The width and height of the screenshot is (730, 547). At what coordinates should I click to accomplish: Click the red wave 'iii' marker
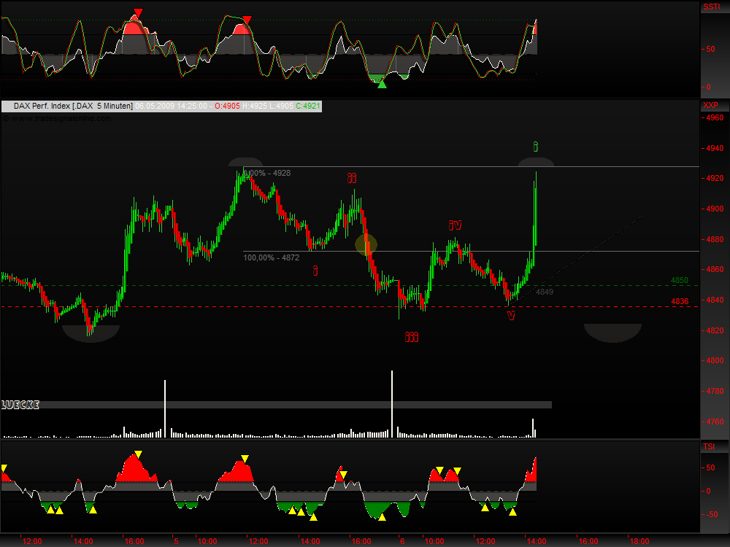tap(412, 337)
